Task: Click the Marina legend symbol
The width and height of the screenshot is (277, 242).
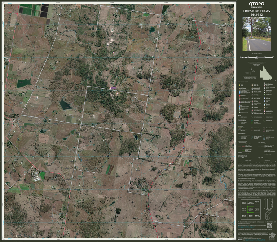Action: tap(264, 139)
